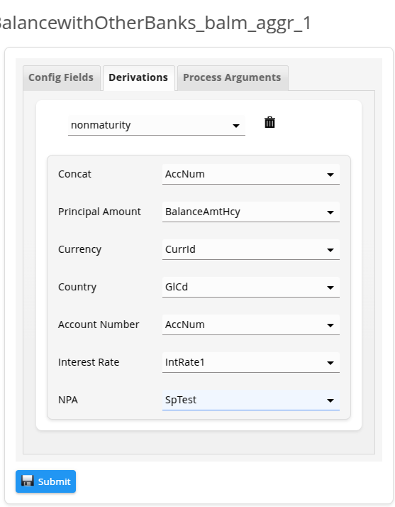Open the nonmaturity derivation type dropdown
Screen dimensions: 395x507
157,125
